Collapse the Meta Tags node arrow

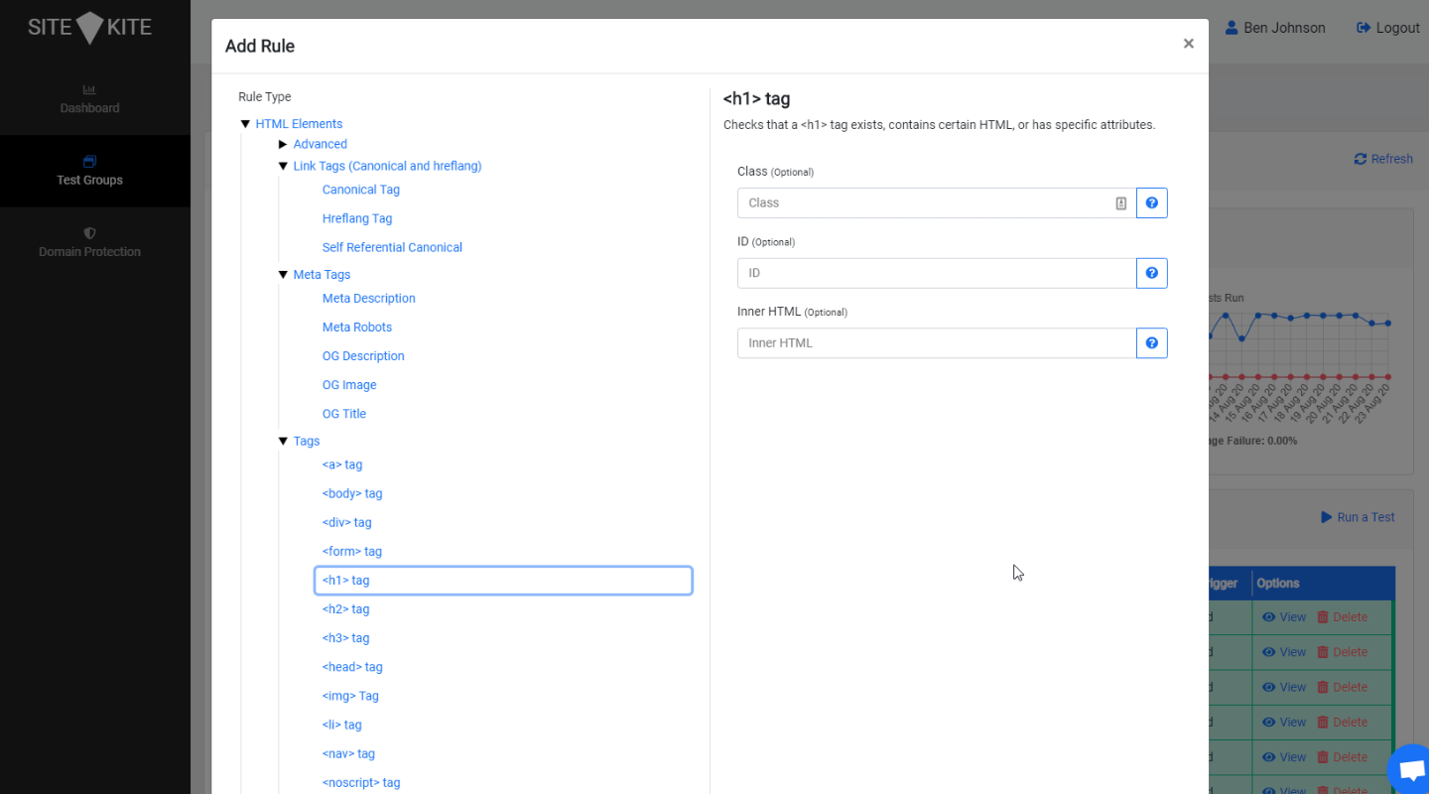coord(283,275)
